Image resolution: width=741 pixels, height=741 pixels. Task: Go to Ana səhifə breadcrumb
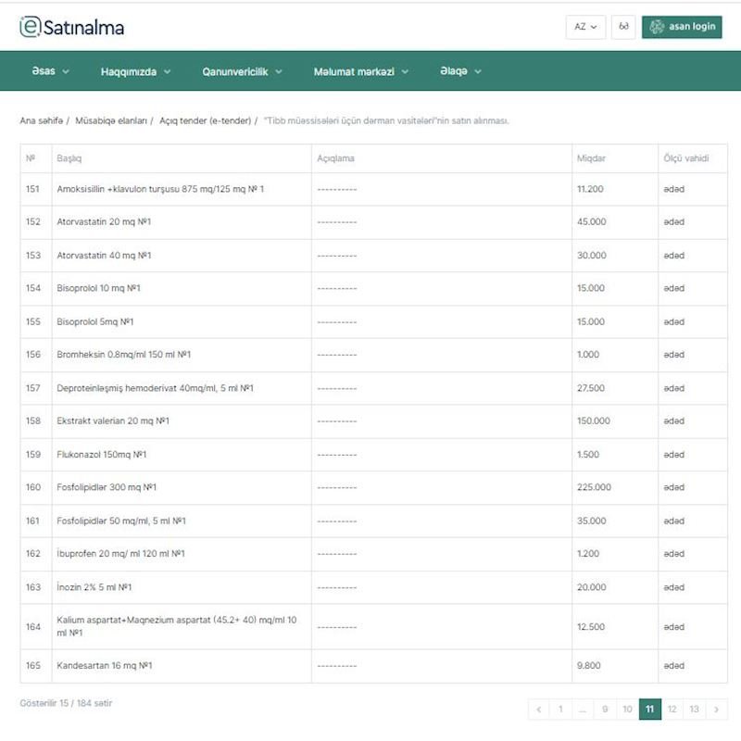click(x=42, y=120)
